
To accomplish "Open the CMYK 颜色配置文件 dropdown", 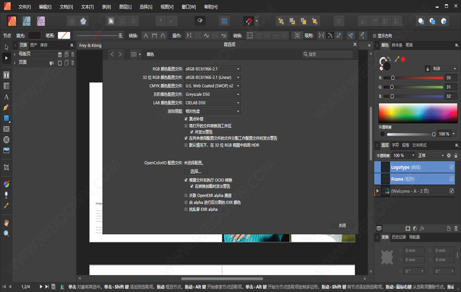I will [x=212, y=86].
